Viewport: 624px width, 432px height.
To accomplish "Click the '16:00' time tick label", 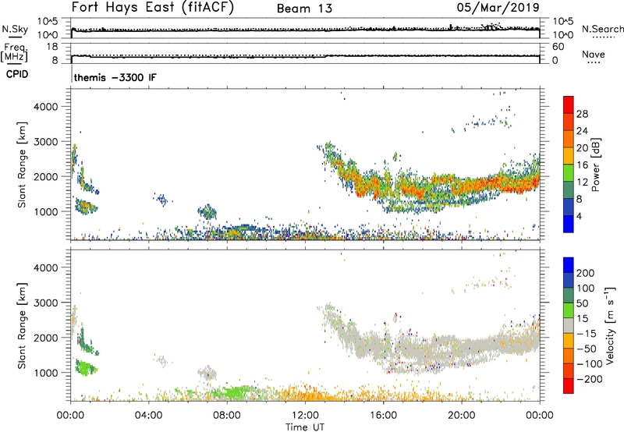I will [383, 416].
